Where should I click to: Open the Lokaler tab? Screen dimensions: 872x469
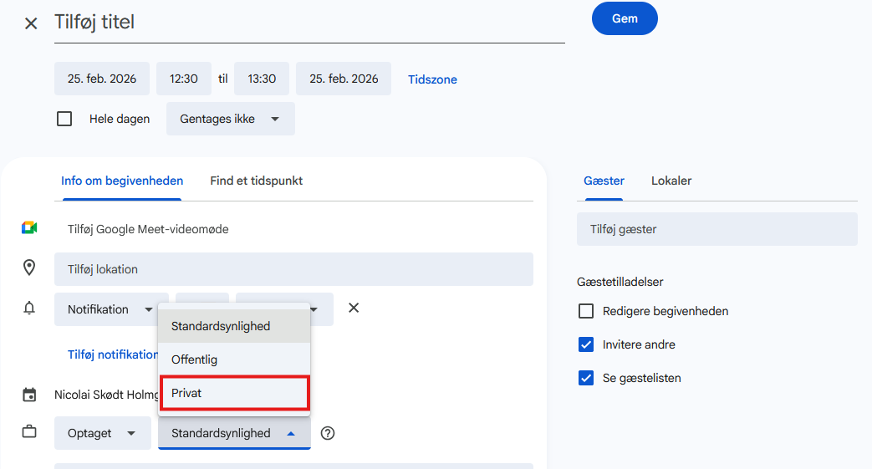click(x=671, y=181)
